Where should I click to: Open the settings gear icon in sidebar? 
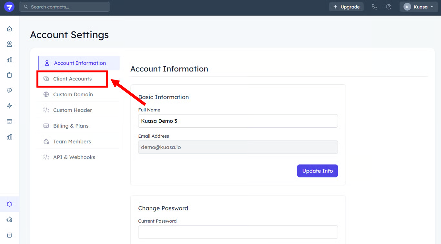click(x=9, y=204)
